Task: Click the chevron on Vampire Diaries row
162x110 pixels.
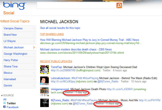Action: [34, 28]
